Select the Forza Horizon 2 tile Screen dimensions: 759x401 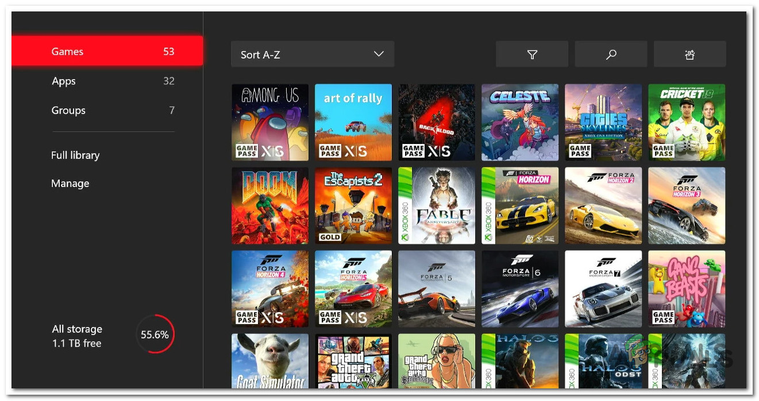(x=603, y=205)
